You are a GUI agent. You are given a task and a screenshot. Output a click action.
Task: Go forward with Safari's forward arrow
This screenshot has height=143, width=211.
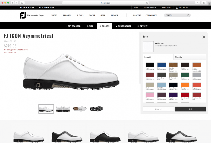pos(16,3)
